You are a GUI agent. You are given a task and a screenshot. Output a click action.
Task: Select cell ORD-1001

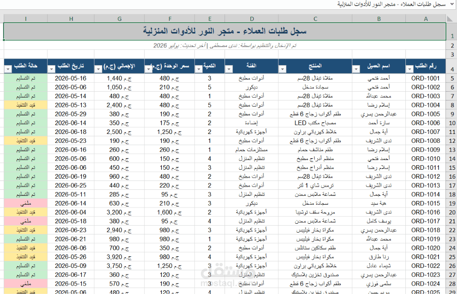(425, 78)
